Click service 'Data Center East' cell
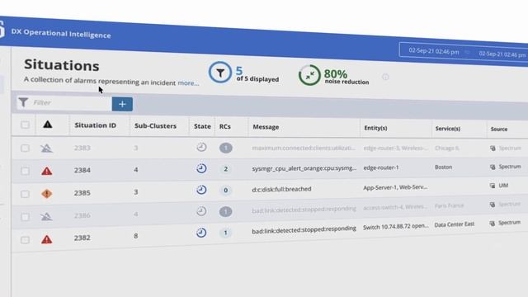The width and height of the screenshot is (528, 297). tap(455, 224)
